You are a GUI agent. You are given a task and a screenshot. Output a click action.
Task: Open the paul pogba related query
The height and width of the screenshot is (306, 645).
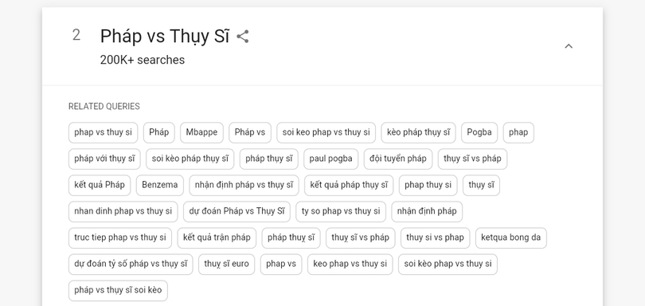(330, 159)
